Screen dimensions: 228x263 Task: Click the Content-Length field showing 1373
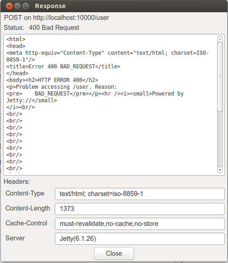[140, 209]
